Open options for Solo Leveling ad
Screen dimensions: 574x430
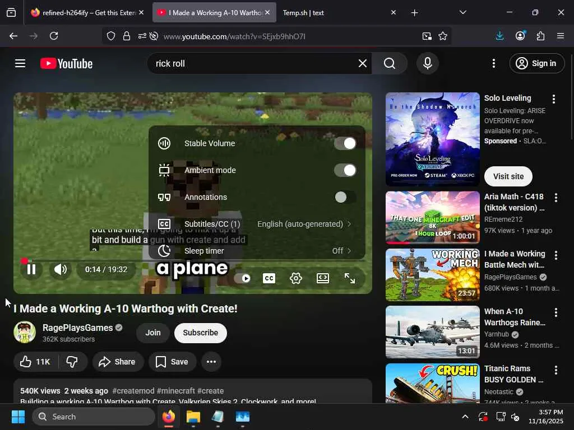(x=553, y=99)
